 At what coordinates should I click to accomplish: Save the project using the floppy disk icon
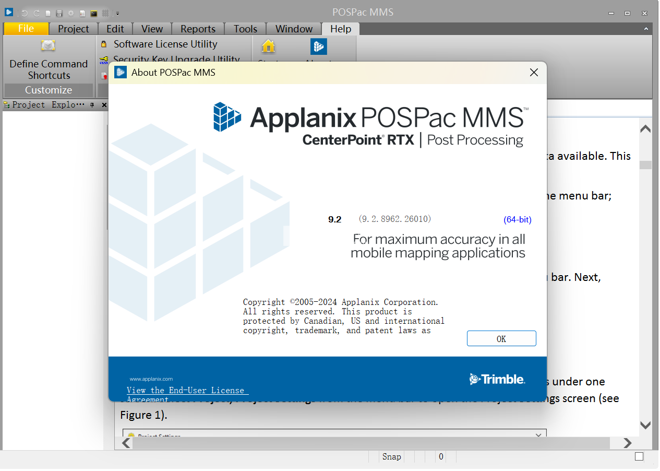(59, 13)
